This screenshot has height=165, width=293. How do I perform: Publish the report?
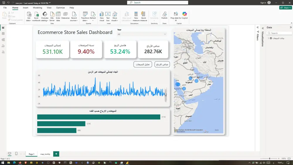(164, 15)
